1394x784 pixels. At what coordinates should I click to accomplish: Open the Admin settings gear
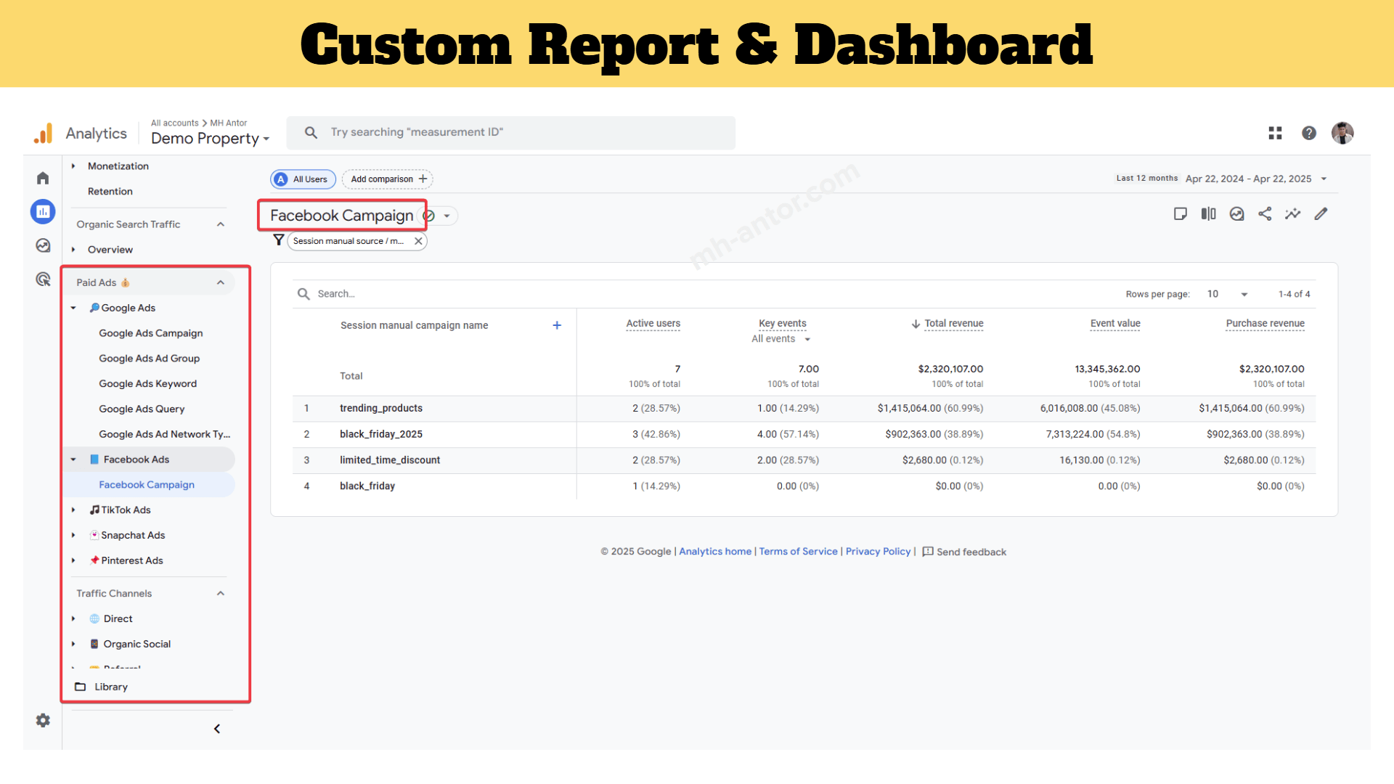[43, 720]
